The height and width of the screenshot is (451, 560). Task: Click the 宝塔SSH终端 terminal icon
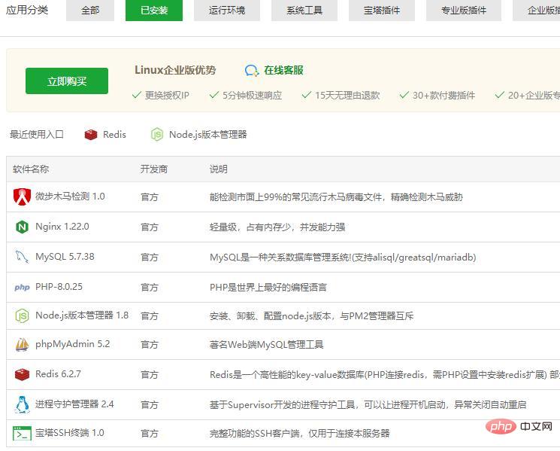pyautogui.click(x=22, y=434)
